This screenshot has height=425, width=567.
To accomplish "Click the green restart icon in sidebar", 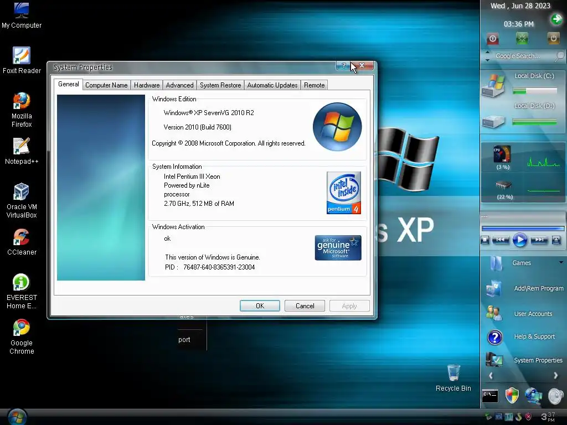I will coord(522,38).
